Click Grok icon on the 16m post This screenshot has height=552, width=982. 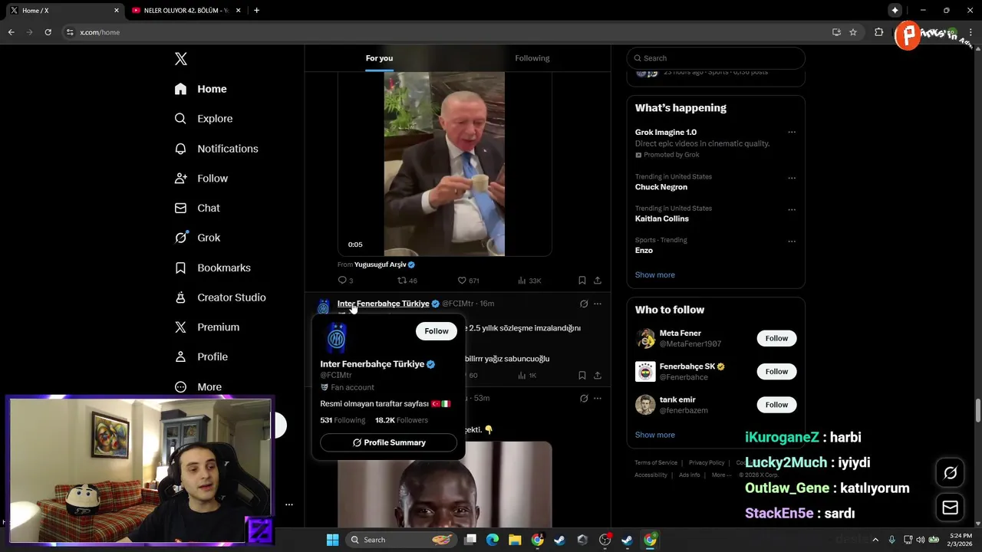pyautogui.click(x=584, y=304)
